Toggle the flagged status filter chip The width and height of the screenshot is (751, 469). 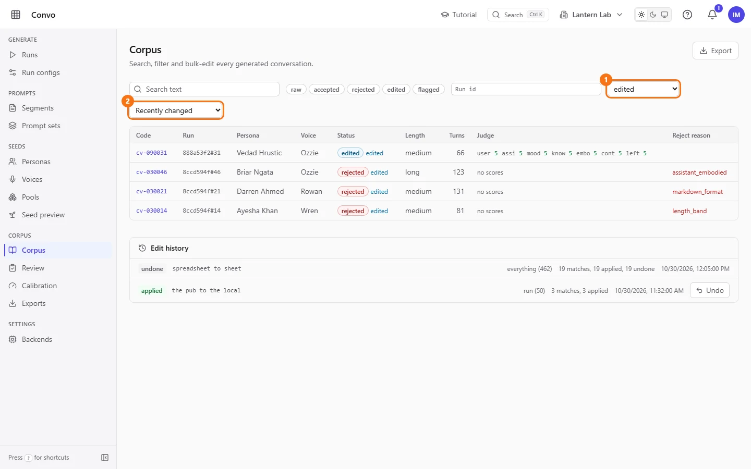pos(429,90)
